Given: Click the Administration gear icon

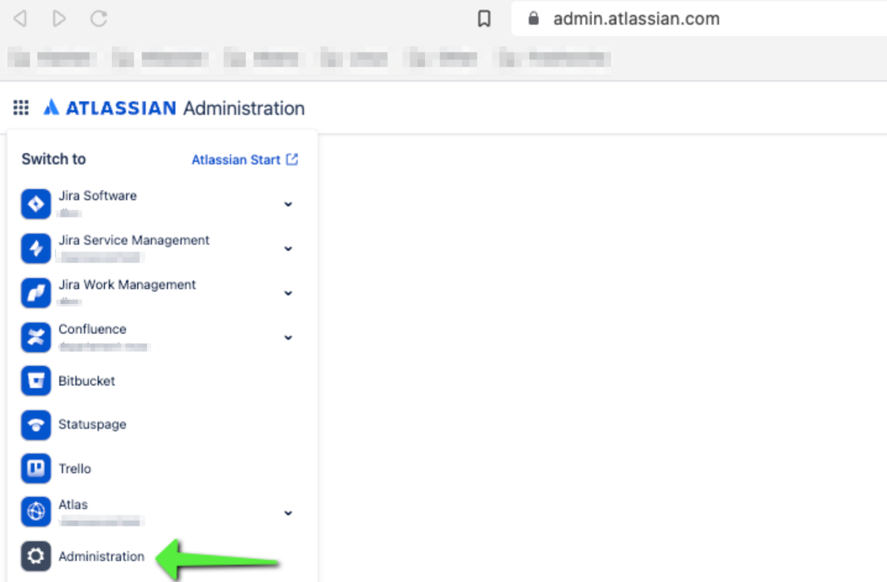Looking at the screenshot, I should click(36, 557).
